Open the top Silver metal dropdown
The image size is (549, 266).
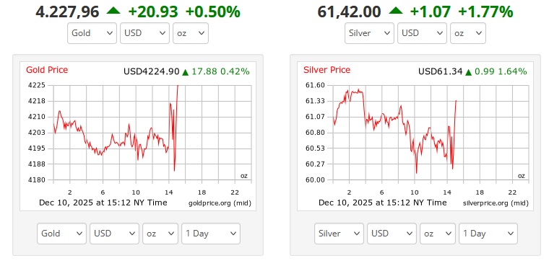(369, 33)
